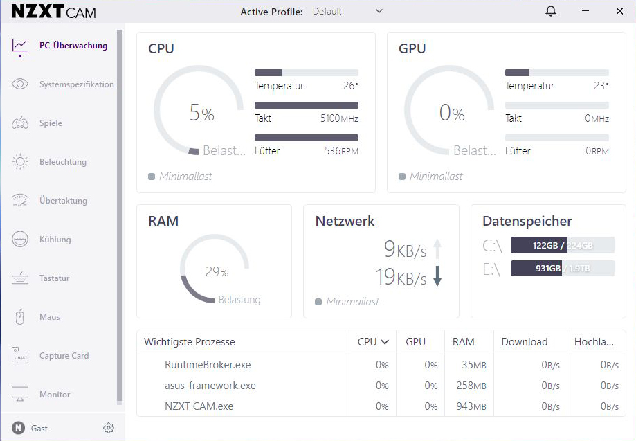This screenshot has height=441, width=636.
Task: Open settings via the gear icon
Action: [x=108, y=428]
